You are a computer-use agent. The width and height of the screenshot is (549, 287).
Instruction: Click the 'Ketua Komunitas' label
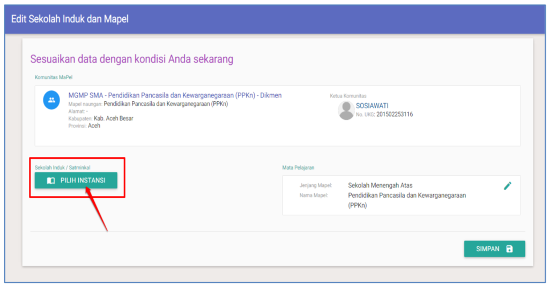click(x=348, y=96)
